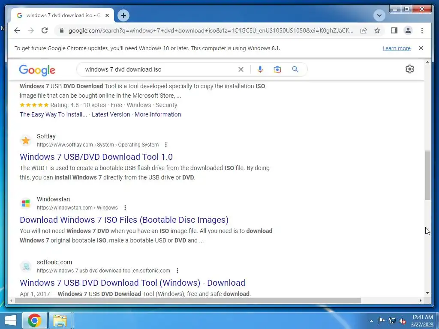Click the muted volume tray icon
439x329 pixels.
403,321
